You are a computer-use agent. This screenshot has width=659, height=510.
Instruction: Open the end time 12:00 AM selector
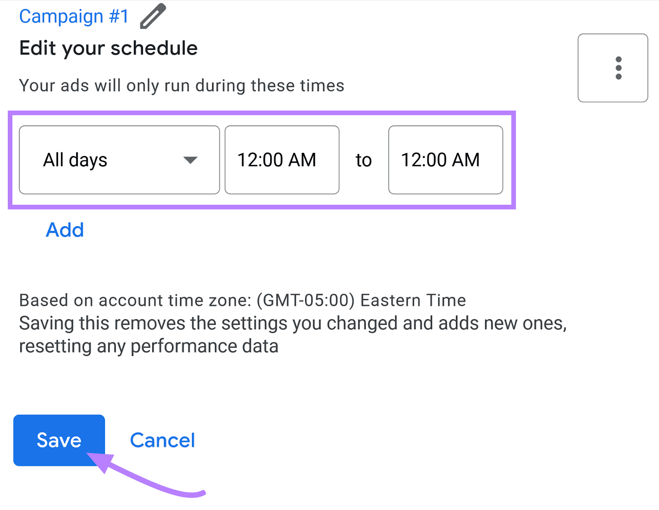(445, 159)
